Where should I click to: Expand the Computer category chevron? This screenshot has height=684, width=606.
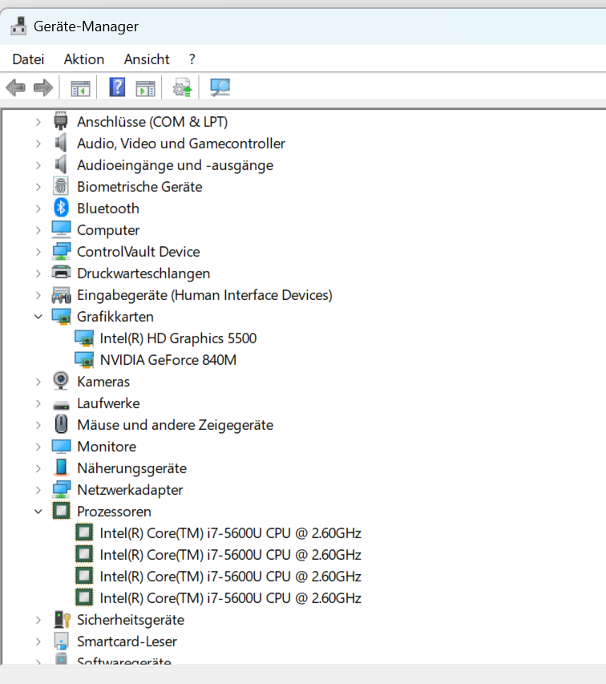tap(38, 230)
